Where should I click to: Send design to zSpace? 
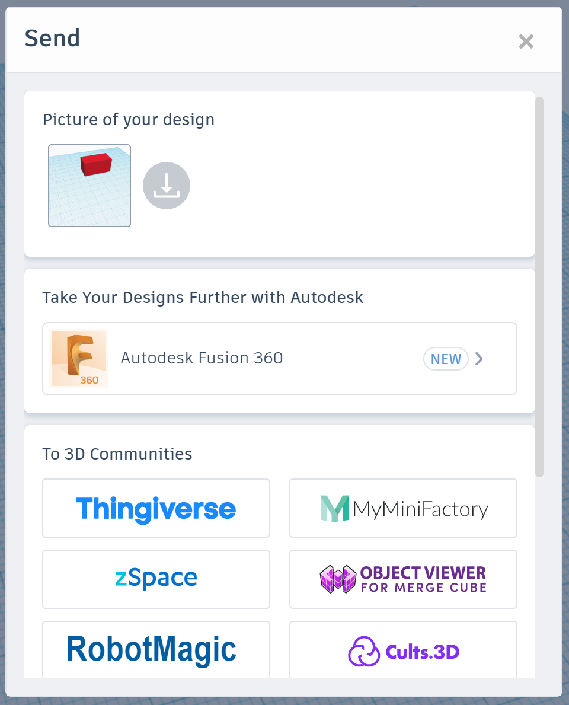click(156, 579)
